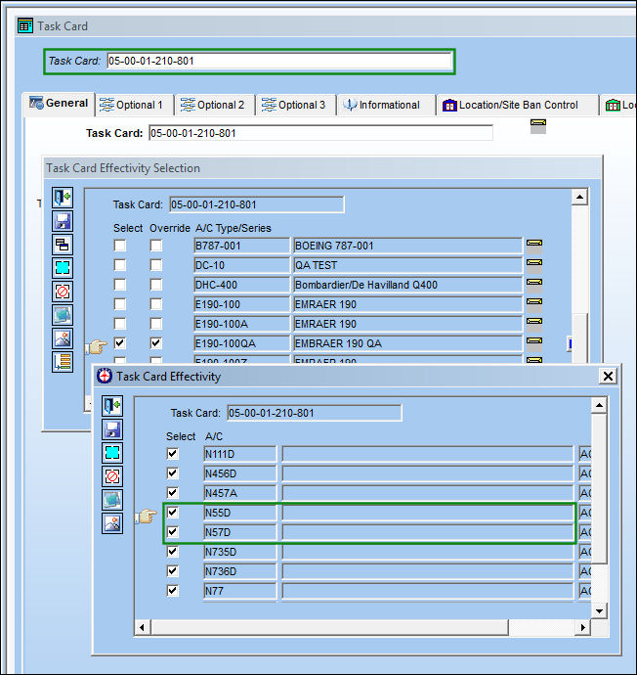The image size is (637, 675).
Task: Open the note icon beside E190-100QA row
Action: point(534,342)
